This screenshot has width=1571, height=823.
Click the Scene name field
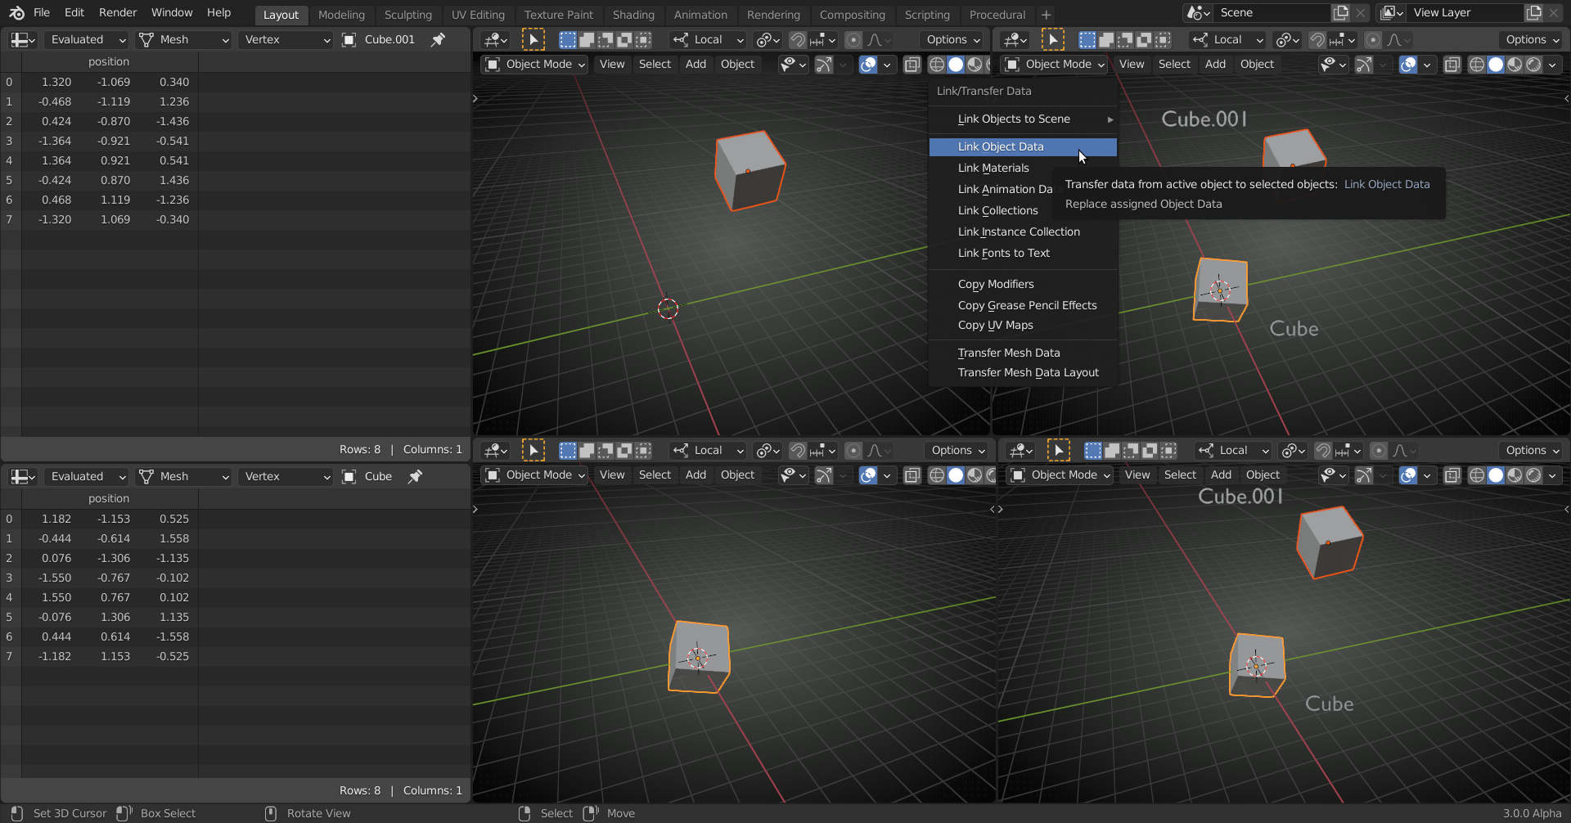click(x=1271, y=13)
